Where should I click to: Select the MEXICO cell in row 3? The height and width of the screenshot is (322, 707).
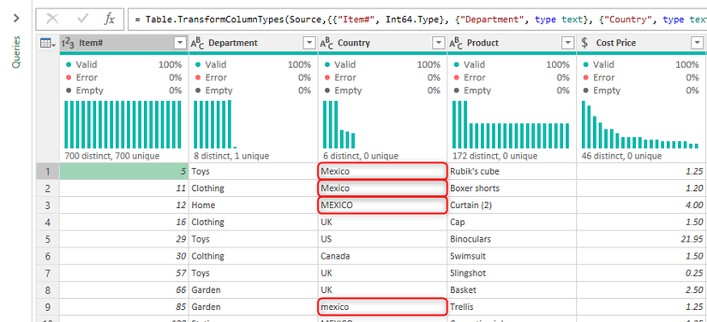[382, 205]
